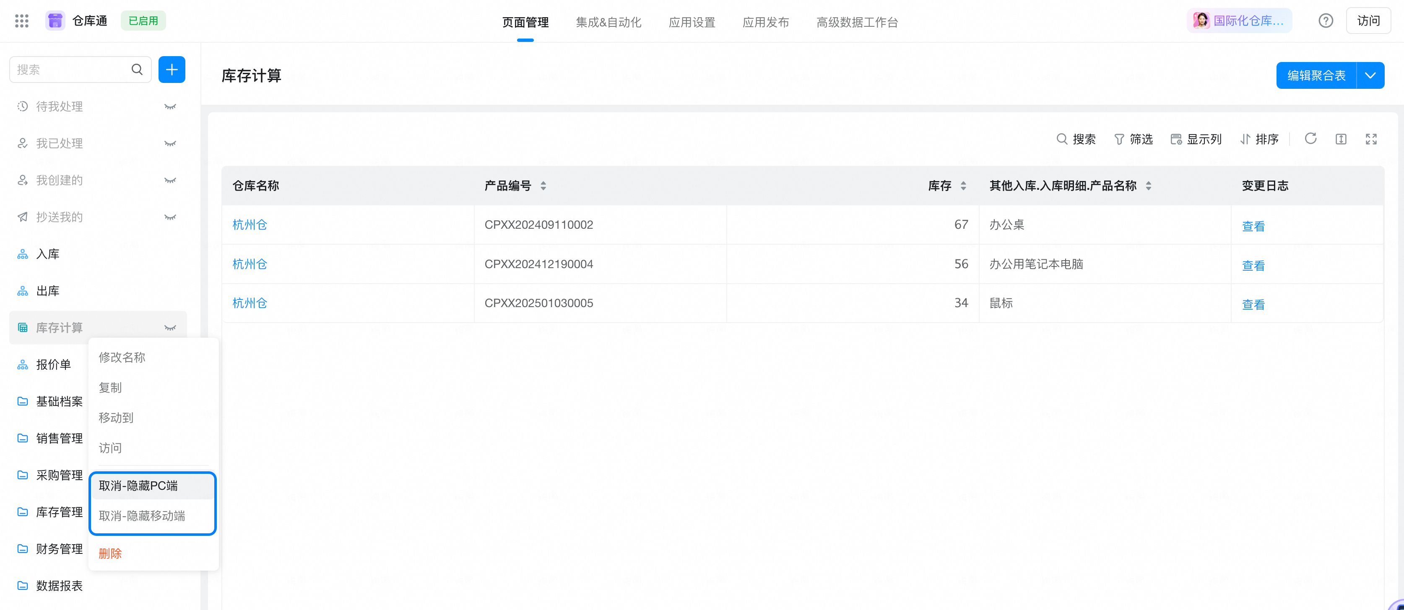Image resolution: width=1404 pixels, height=610 pixels.
Task: Click the 访问 button at top right
Action: pyautogui.click(x=1368, y=21)
